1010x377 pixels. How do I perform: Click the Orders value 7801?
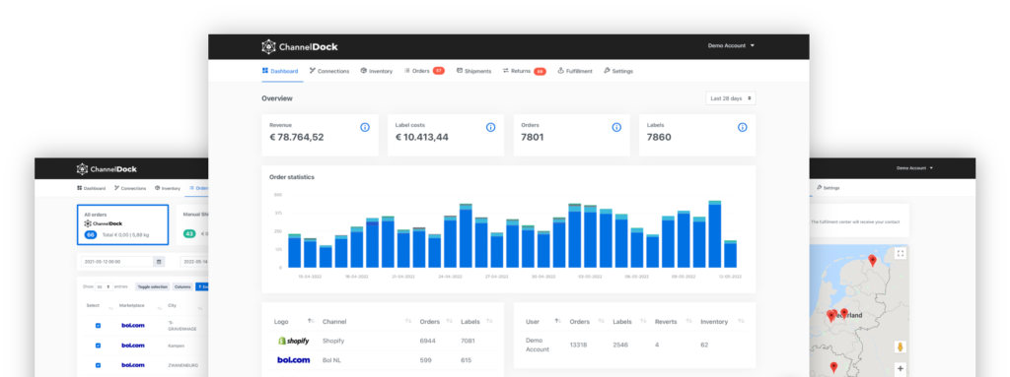(x=532, y=137)
